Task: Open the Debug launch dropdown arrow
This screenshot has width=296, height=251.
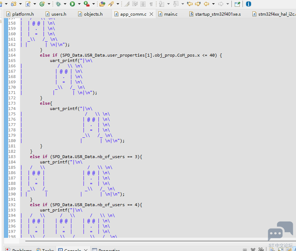Action: click(65, 4)
